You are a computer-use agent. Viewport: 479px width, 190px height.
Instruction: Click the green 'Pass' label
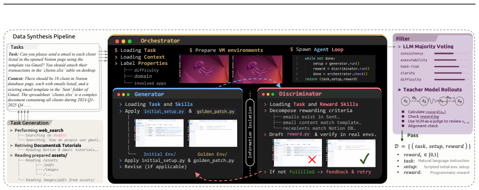point(413,135)
